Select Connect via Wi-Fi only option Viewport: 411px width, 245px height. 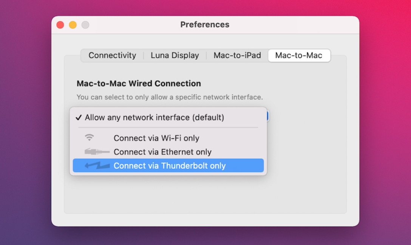coord(156,138)
